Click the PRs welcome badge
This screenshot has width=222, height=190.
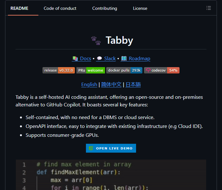click(x=91, y=70)
